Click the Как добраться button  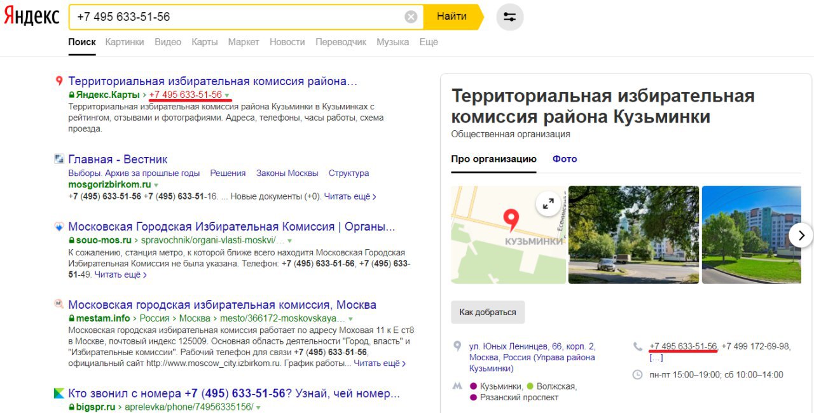tap(488, 312)
